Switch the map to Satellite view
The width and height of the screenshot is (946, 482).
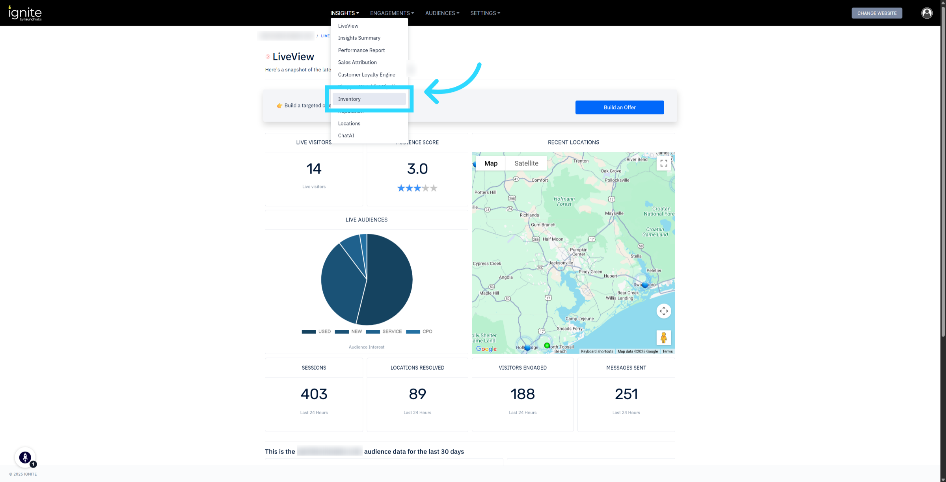526,163
